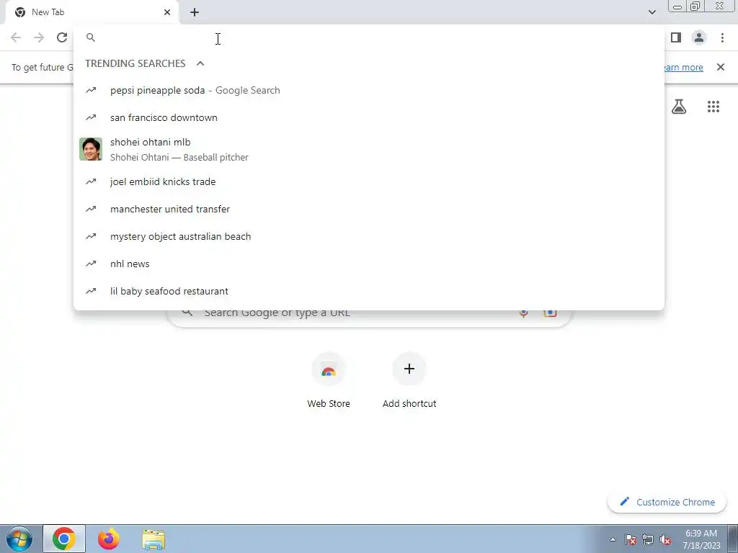The height and width of the screenshot is (553, 738).
Task: Click the Google Lens camera icon
Action: [x=550, y=313]
